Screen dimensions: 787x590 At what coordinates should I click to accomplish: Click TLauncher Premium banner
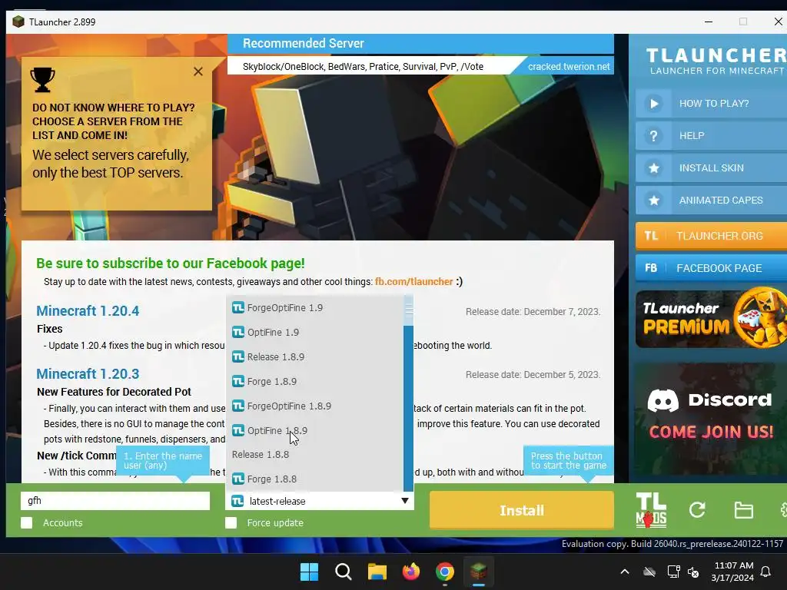coord(711,319)
